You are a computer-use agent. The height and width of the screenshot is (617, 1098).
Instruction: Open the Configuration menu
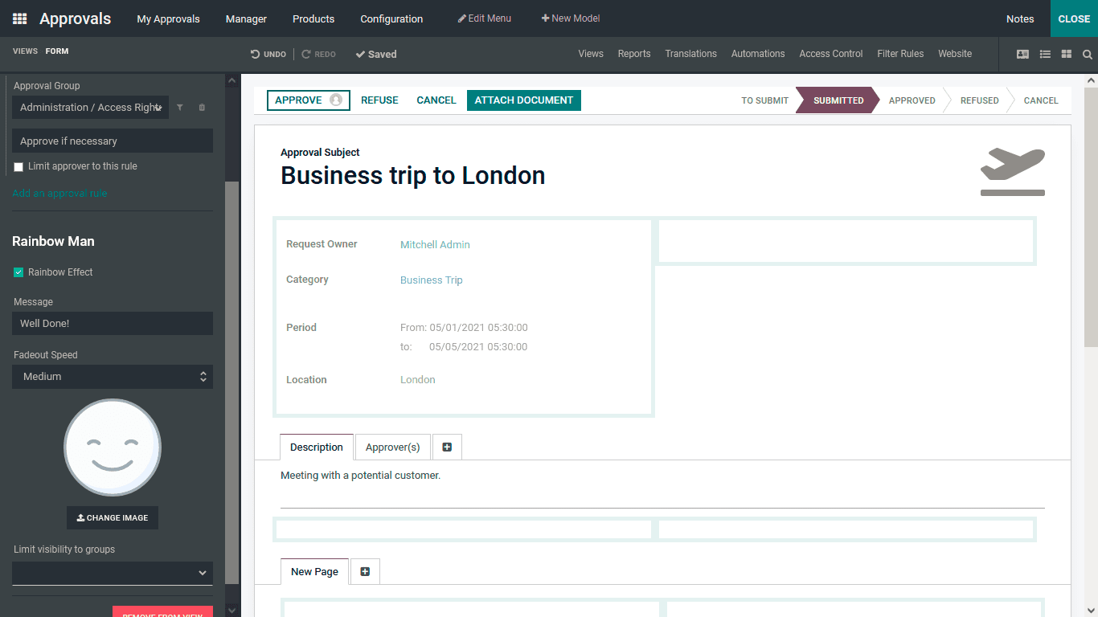tap(391, 18)
